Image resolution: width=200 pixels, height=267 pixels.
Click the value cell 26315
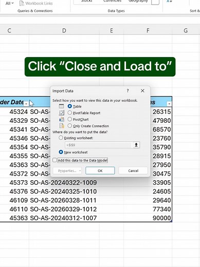pos(161,112)
